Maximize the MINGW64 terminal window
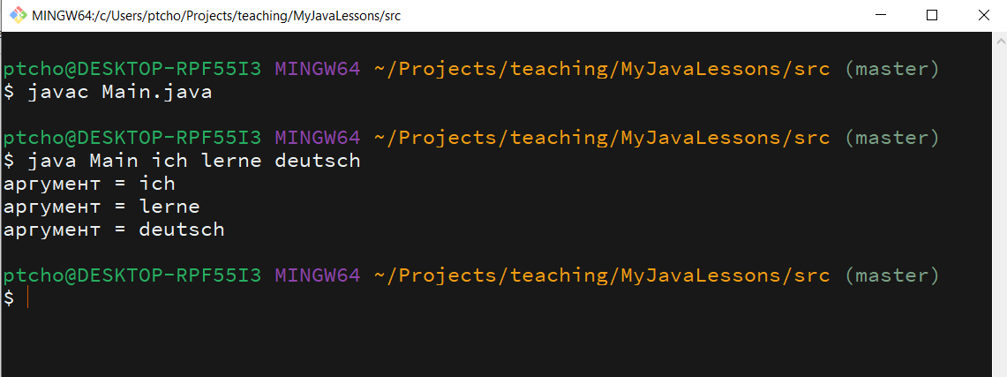Viewport: 1007px width, 377px height. 932,15
